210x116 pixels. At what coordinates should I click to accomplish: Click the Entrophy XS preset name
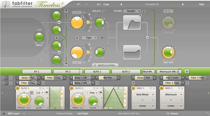[x=152, y=4]
